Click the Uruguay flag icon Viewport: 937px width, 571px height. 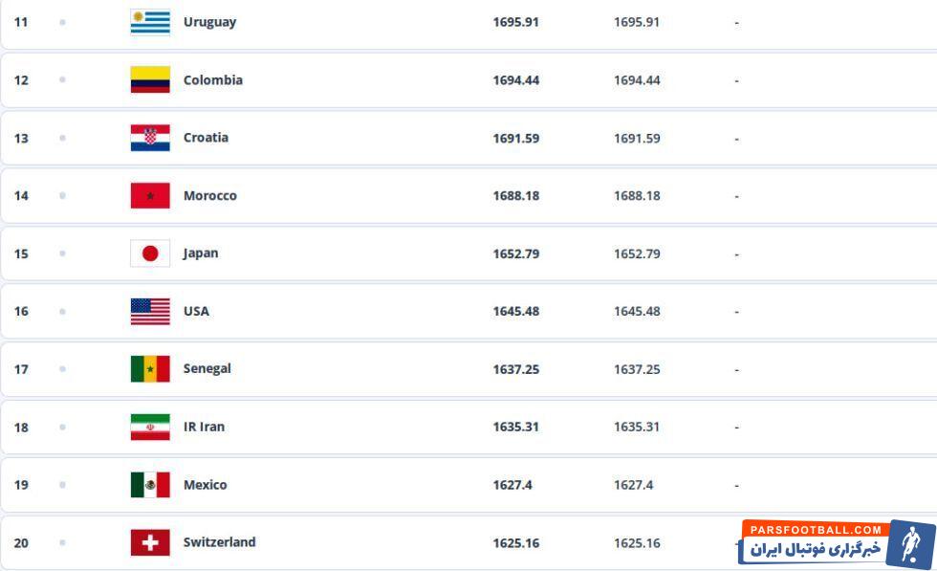click(x=150, y=22)
